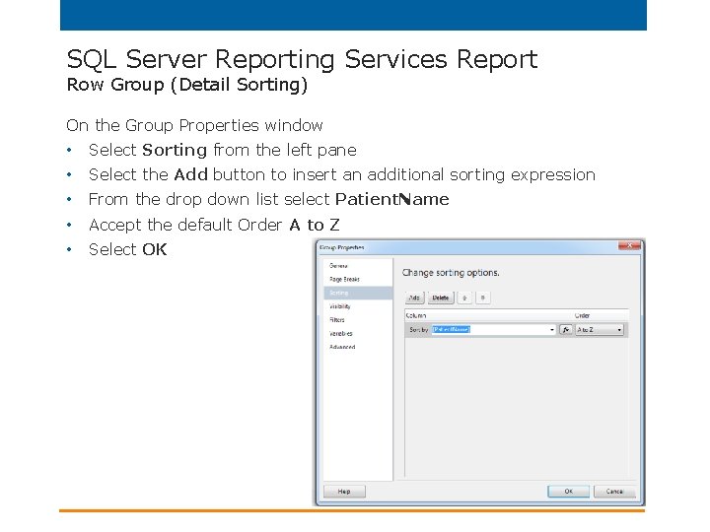Open Help for Group Properties
Screen dimensions: 710x532
(x=344, y=492)
